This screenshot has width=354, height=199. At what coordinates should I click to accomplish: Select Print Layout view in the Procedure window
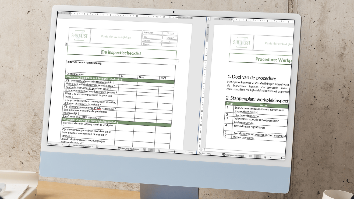coord(258,157)
